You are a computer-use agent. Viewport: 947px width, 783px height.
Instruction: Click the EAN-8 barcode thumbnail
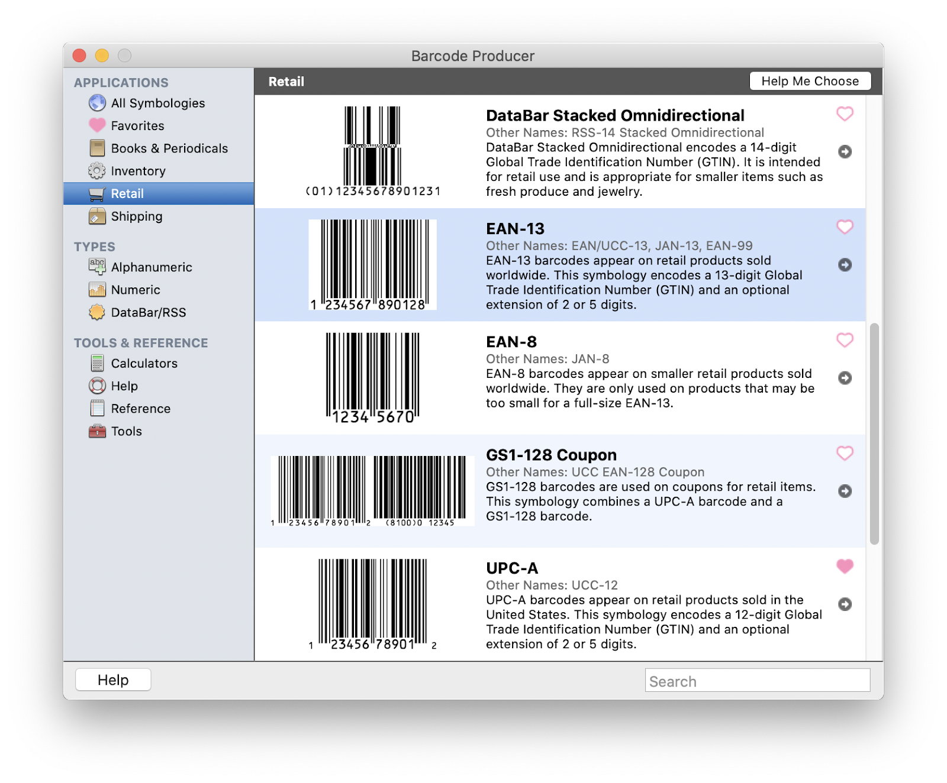click(x=373, y=378)
